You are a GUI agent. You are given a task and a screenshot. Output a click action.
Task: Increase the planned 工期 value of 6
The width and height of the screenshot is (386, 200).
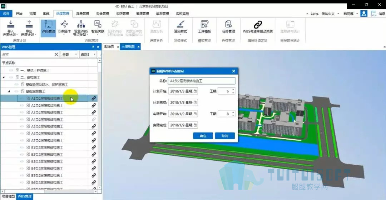[x=233, y=90]
